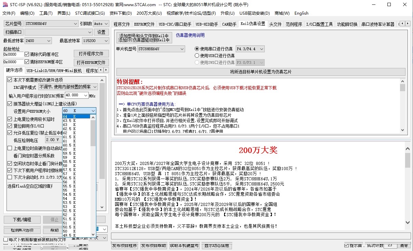Click down arrow of 200万大奖 panel scrollbar
Screen dimensions: 413x251
408,222
